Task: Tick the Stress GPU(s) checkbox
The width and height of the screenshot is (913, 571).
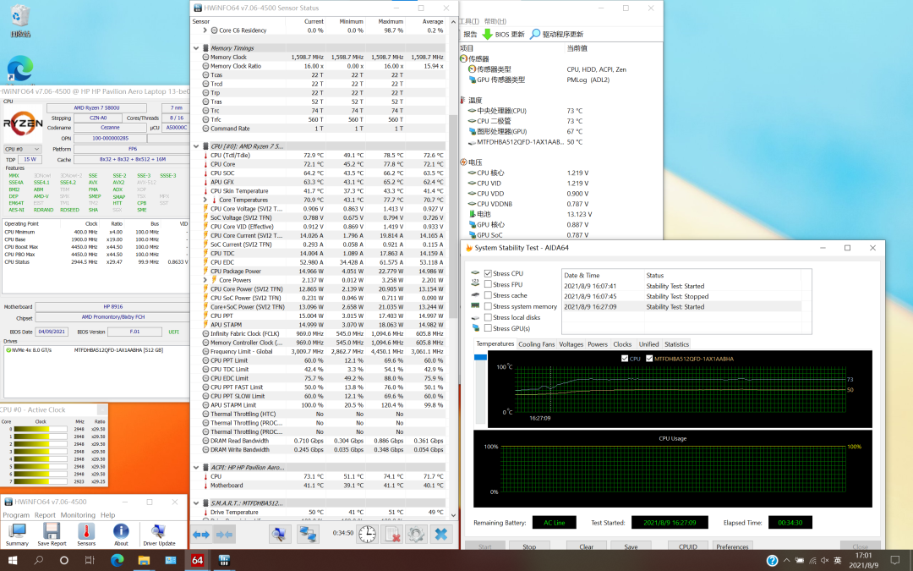Action: (x=488, y=328)
